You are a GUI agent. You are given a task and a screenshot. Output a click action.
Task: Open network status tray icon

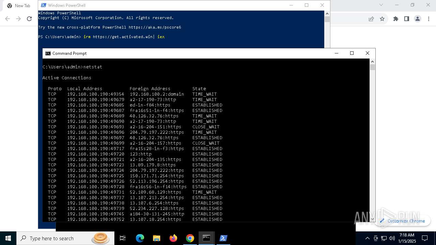click(x=384, y=238)
